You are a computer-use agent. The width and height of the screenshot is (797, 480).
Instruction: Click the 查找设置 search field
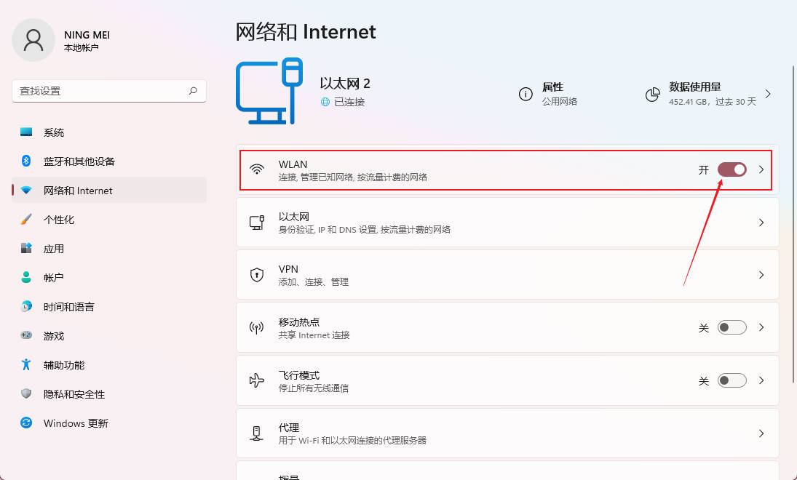[x=109, y=91]
